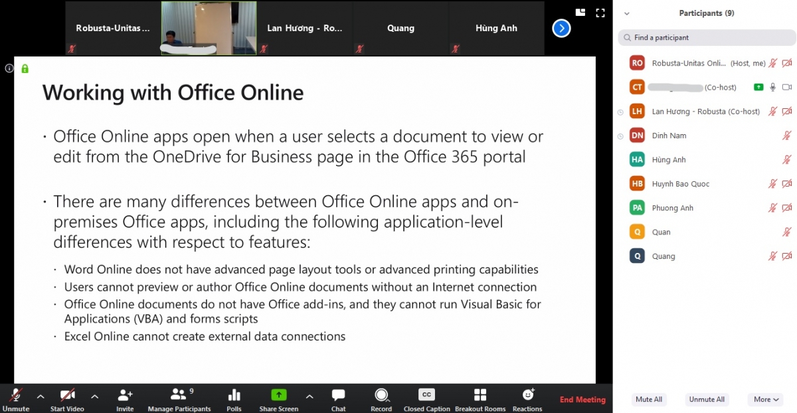This screenshot has width=797, height=413.
Task: Click the HB avatar for Huynh Bao Quoc
Action: (x=638, y=184)
